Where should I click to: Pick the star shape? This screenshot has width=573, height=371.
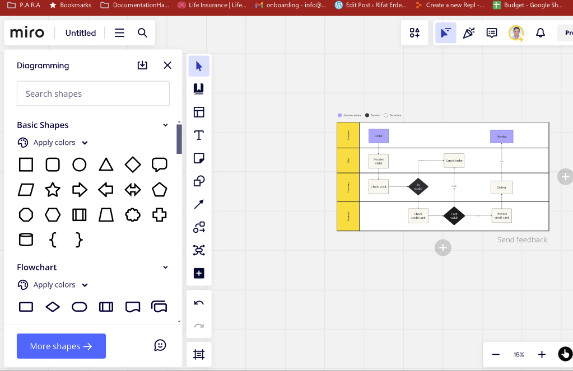pyautogui.click(x=53, y=190)
